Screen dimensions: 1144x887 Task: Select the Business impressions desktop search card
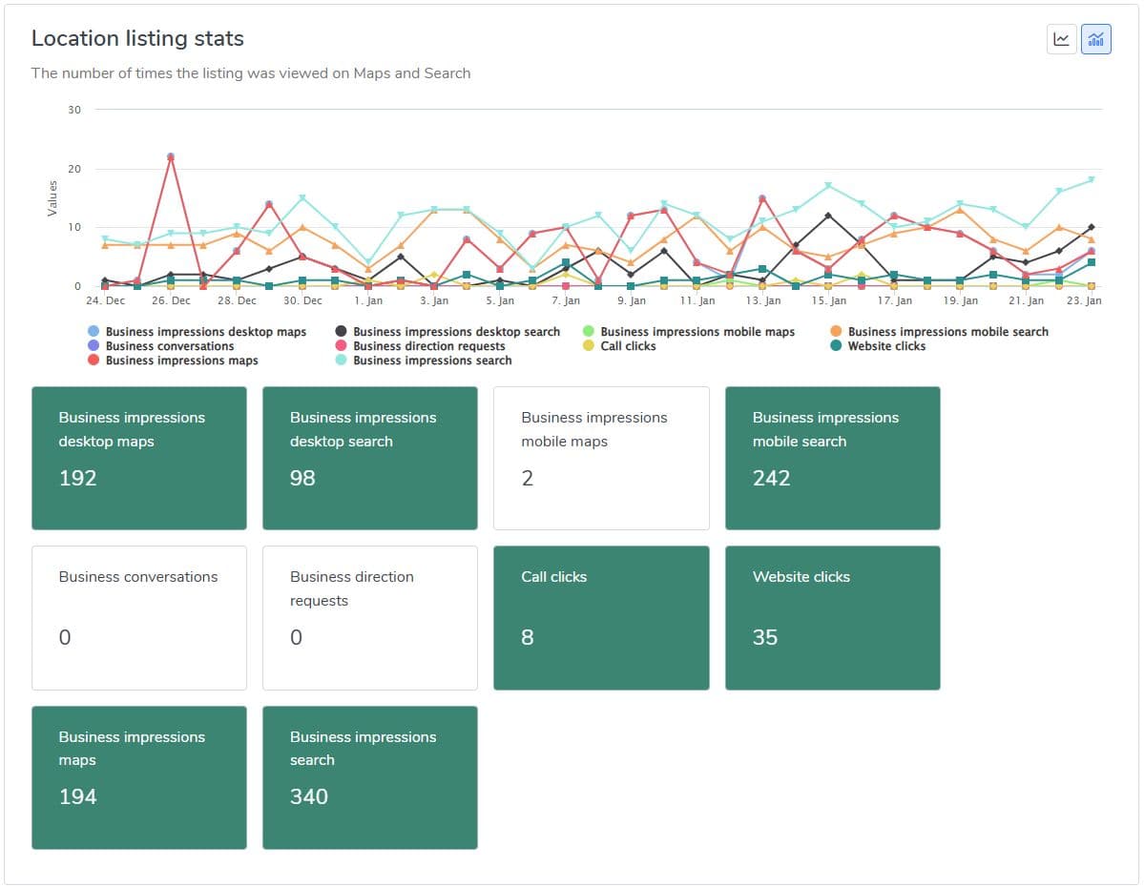pos(370,458)
